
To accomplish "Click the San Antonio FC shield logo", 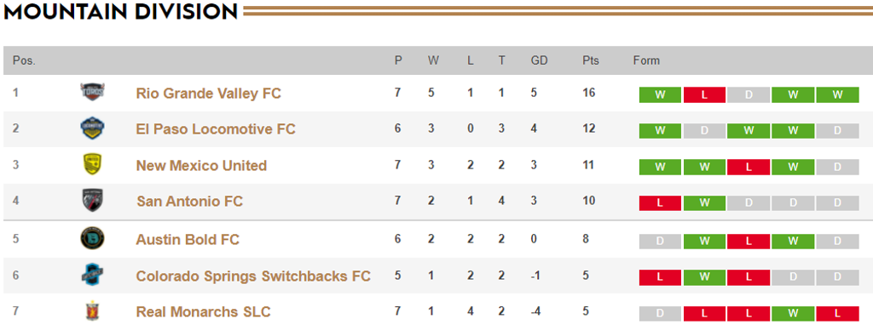I will [x=92, y=201].
